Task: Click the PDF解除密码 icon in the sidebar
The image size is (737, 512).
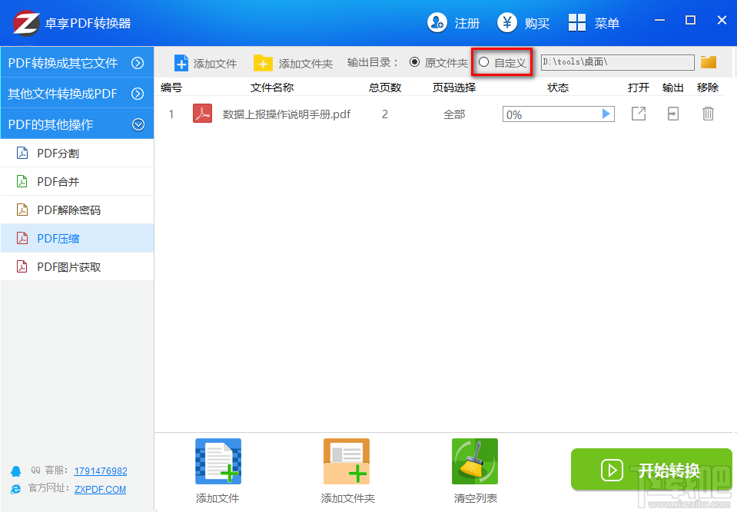Action: coord(22,210)
